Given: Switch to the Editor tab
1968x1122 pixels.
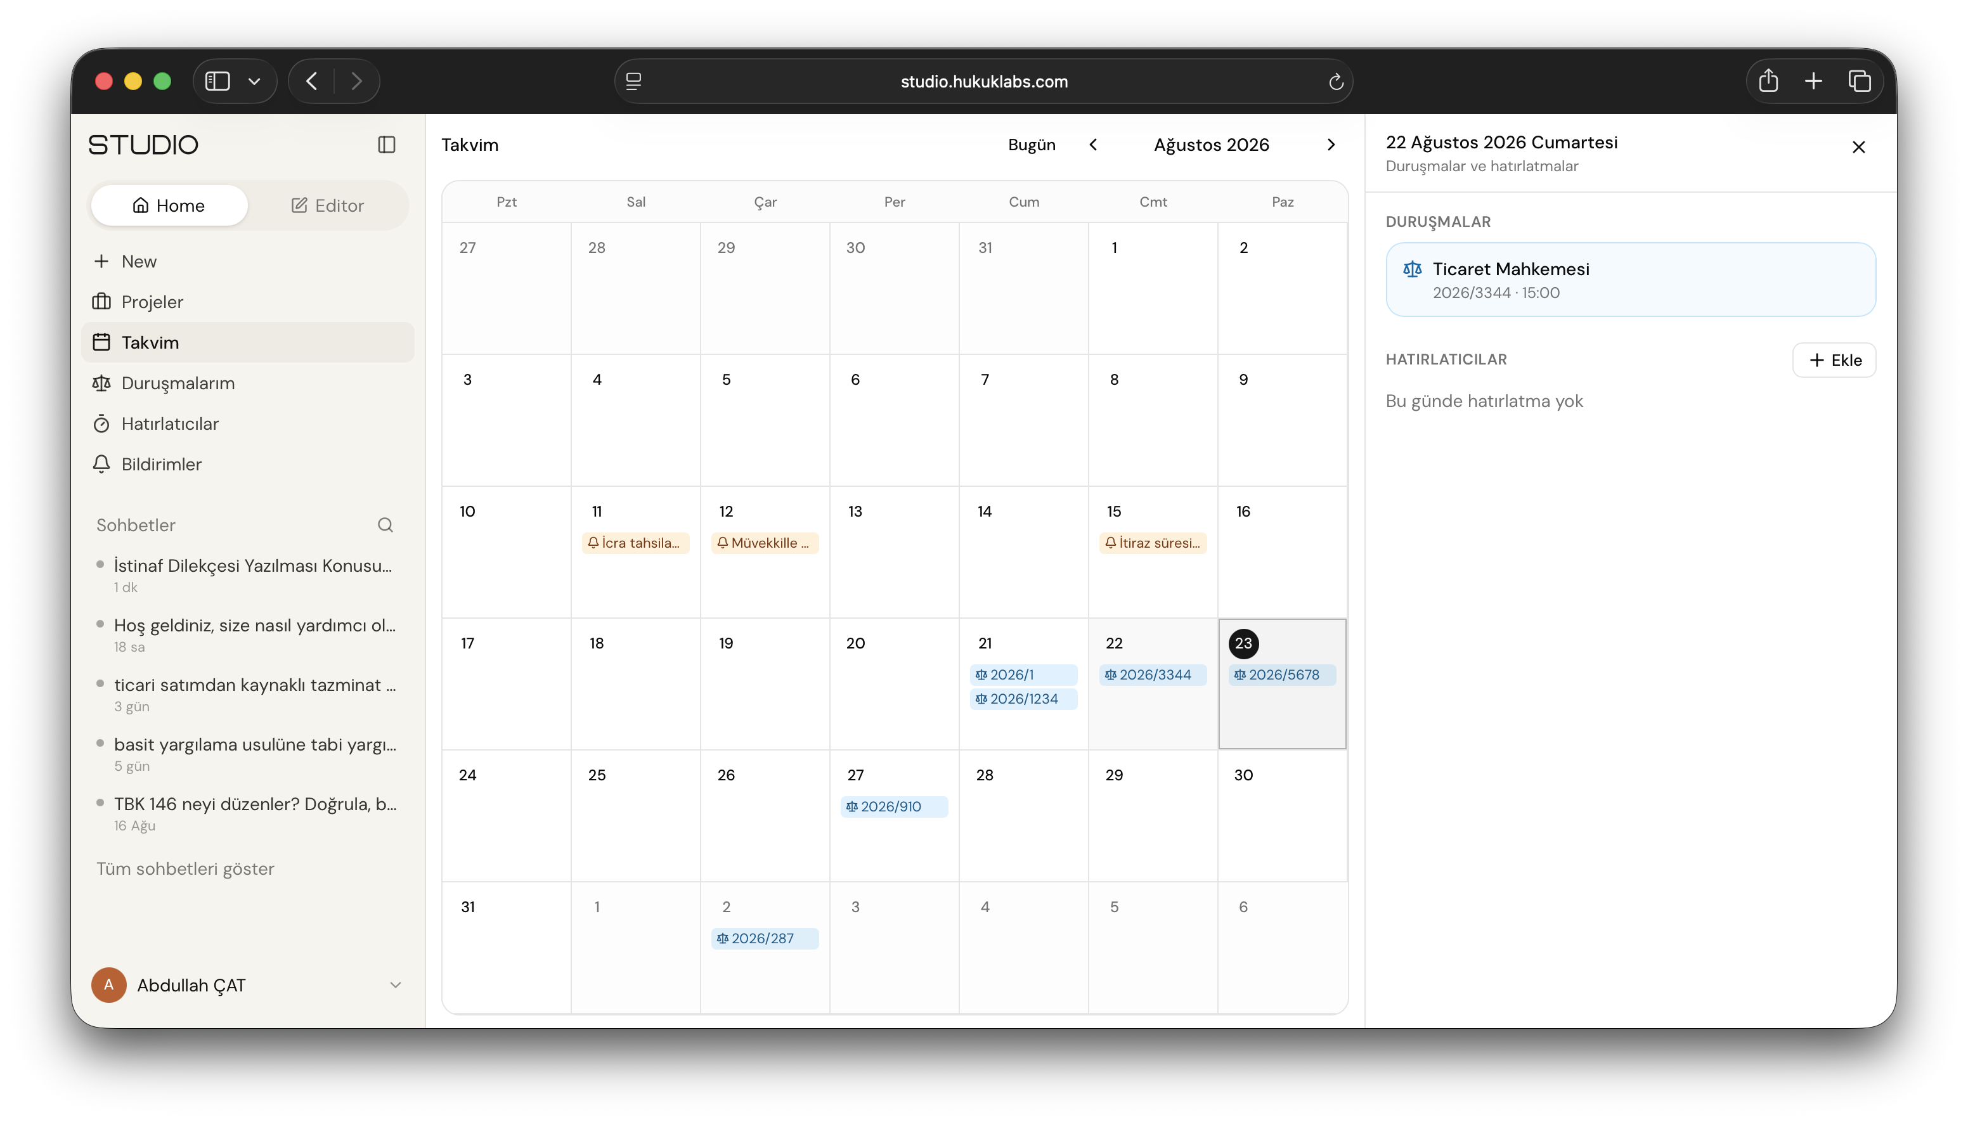Looking at the screenshot, I should tap(328, 205).
